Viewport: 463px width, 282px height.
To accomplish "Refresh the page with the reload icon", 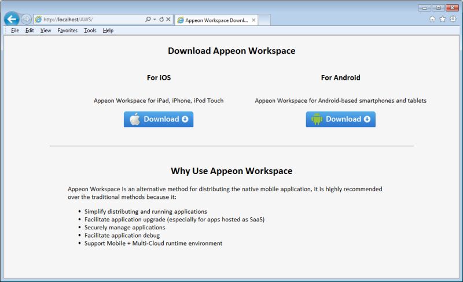I will (161, 19).
